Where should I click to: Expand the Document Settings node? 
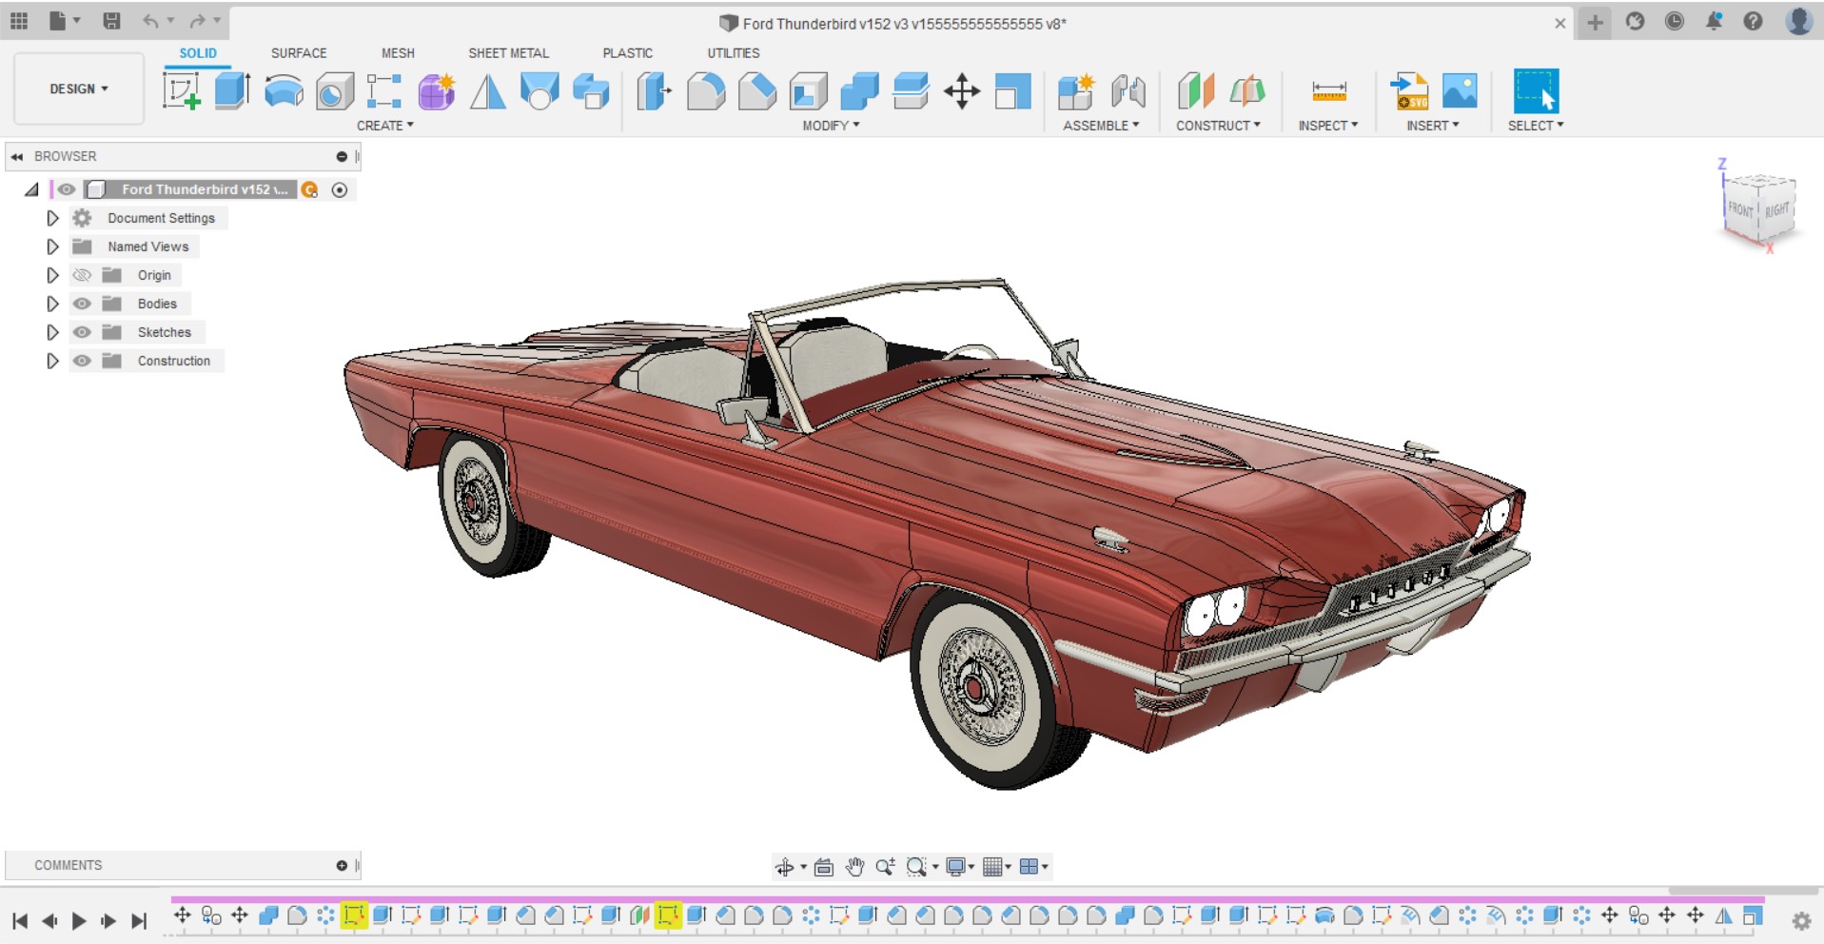tap(52, 218)
